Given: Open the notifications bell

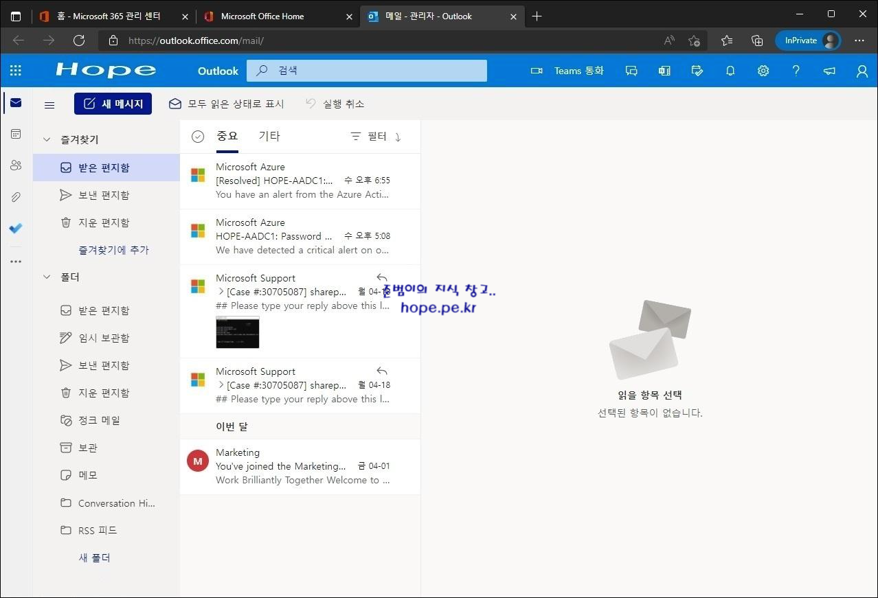Looking at the screenshot, I should pyautogui.click(x=730, y=71).
